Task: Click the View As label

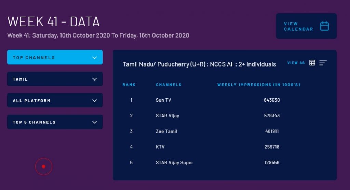Action: point(296,63)
